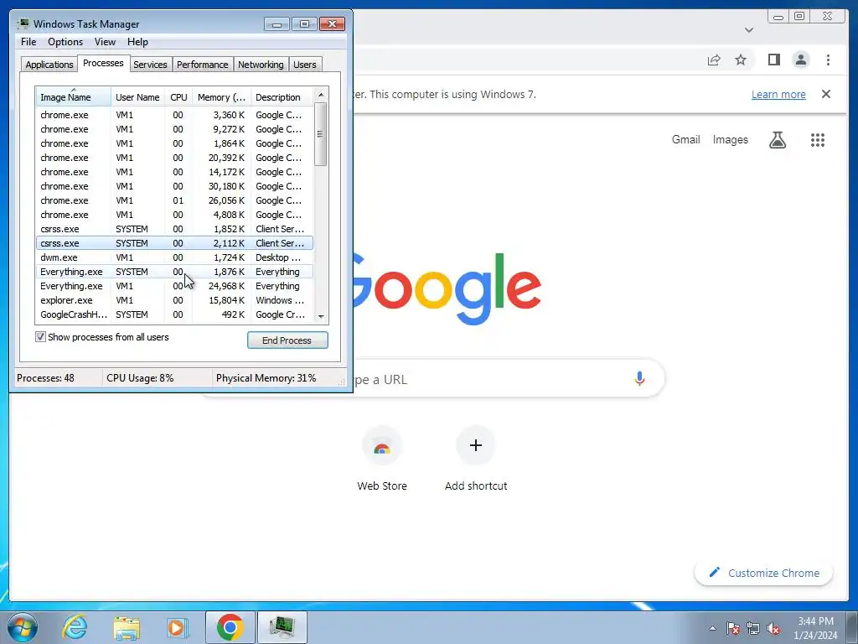Select Everything.exe using 24,968 K
Screen dimensions: 858x644
[174, 286]
